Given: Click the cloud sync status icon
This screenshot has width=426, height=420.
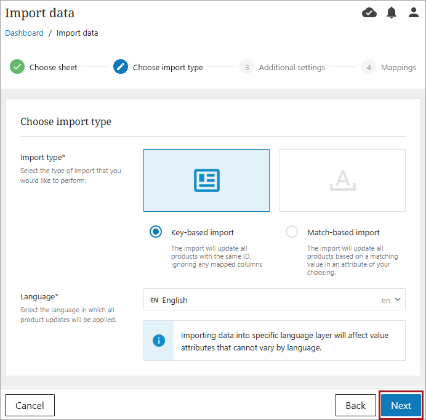Looking at the screenshot, I should (x=369, y=13).
